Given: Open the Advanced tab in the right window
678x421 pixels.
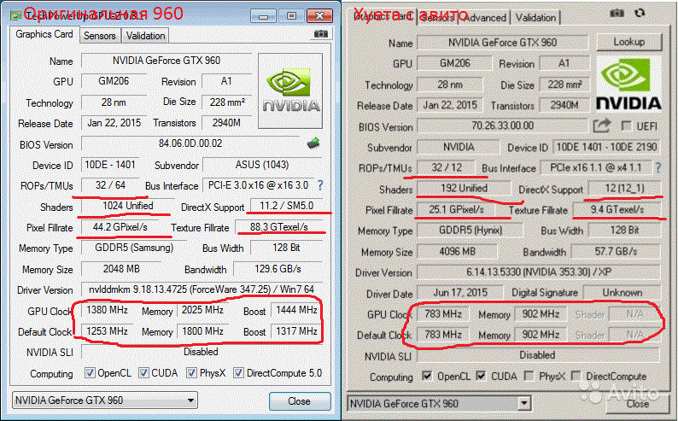Looking at the screenshot, I should 485,18.
